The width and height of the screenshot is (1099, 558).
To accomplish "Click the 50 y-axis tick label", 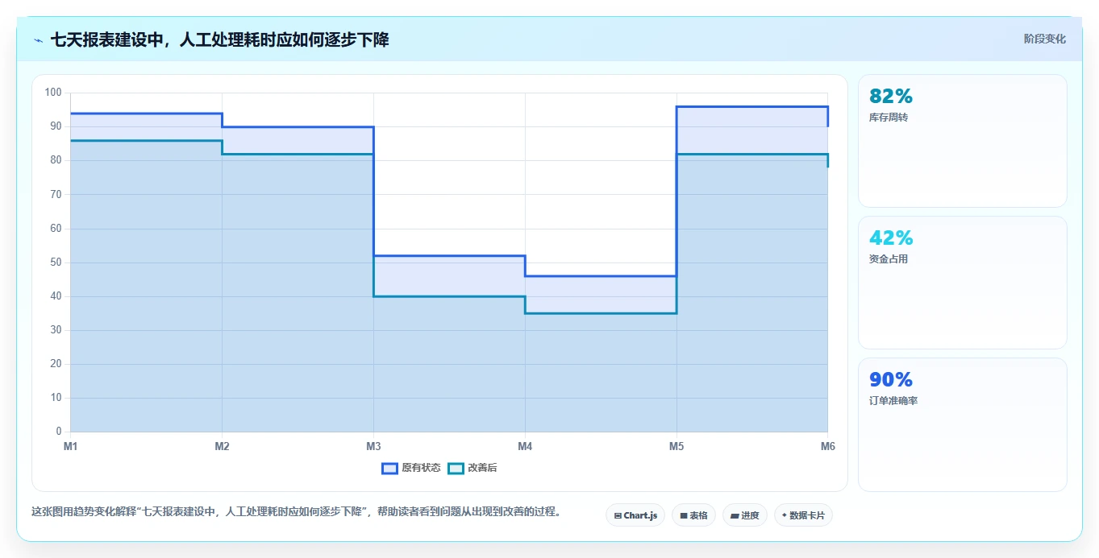I will (x=56, y=262).
